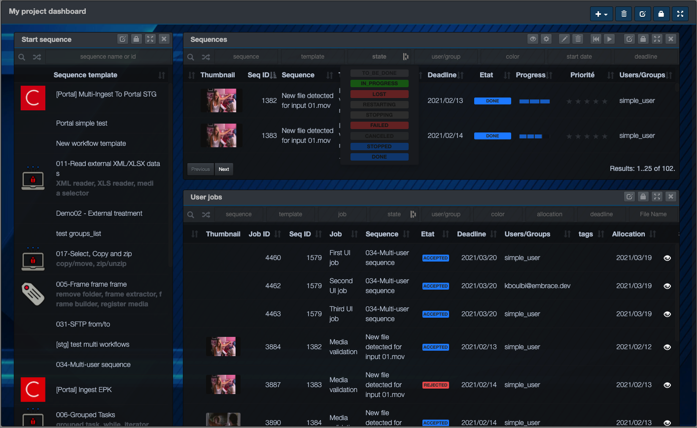Go to Next page of sequences
697x428 pixels.
point(224,169)
